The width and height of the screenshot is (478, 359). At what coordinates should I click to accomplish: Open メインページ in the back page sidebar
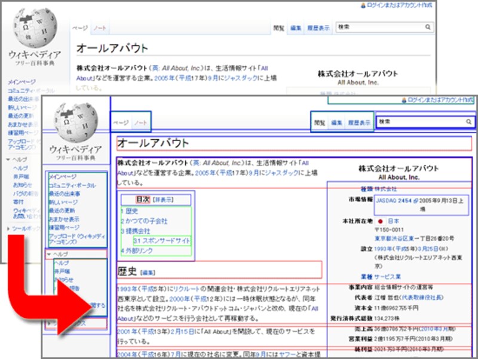(x=22, y=82)
